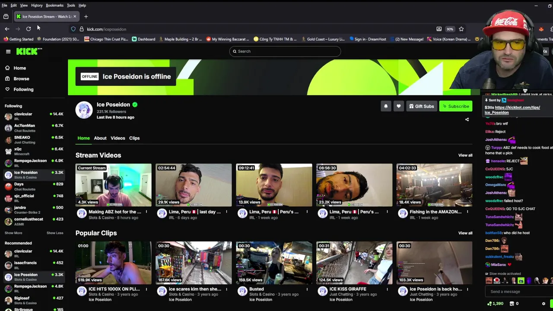Open clavicular channel in Following list
553x311 pixels.
[x=34, y=116]
